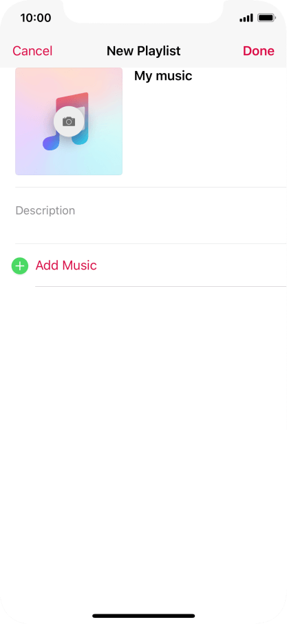The width and height of the screenshot is (287, 624).
Task: Focus the Description text field
Action: pos(151,215)
